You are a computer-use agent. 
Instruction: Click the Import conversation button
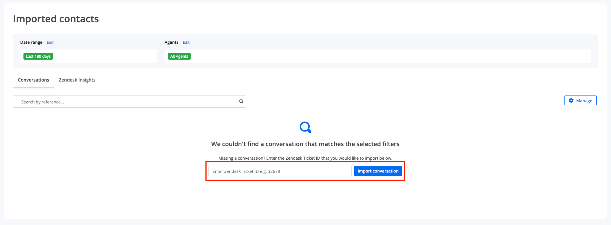coord(378,171)
